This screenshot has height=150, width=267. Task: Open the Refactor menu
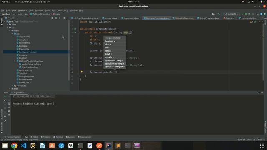pyautogui.click(x=39, y=10)
